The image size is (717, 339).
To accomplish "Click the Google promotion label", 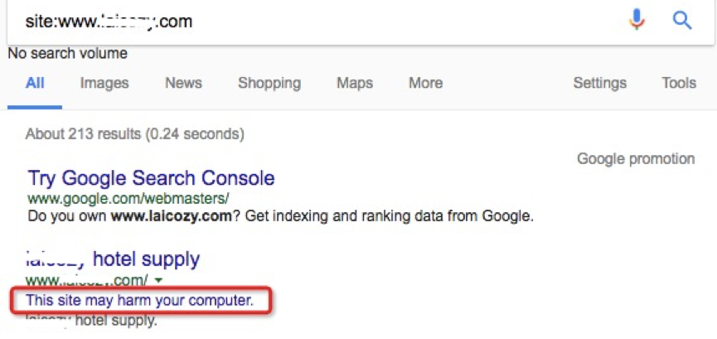I will click(636, 158).
